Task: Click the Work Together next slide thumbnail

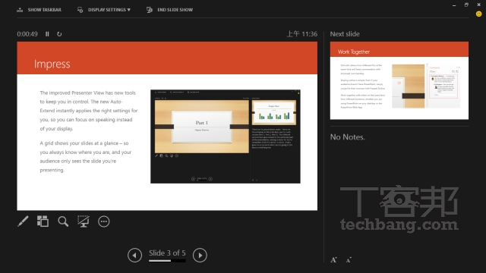Action: click(x=399, y=80)
